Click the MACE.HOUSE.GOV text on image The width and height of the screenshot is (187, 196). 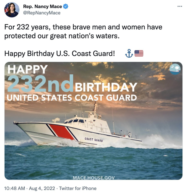tap(93, 177)
